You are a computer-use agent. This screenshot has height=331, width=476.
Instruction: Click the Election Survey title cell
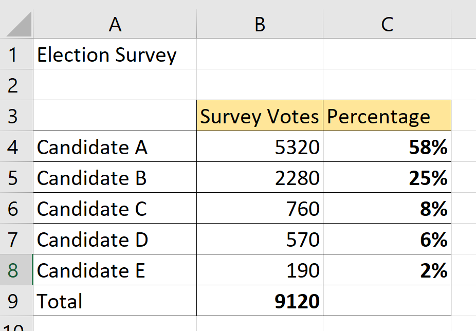tap(114, 54)
